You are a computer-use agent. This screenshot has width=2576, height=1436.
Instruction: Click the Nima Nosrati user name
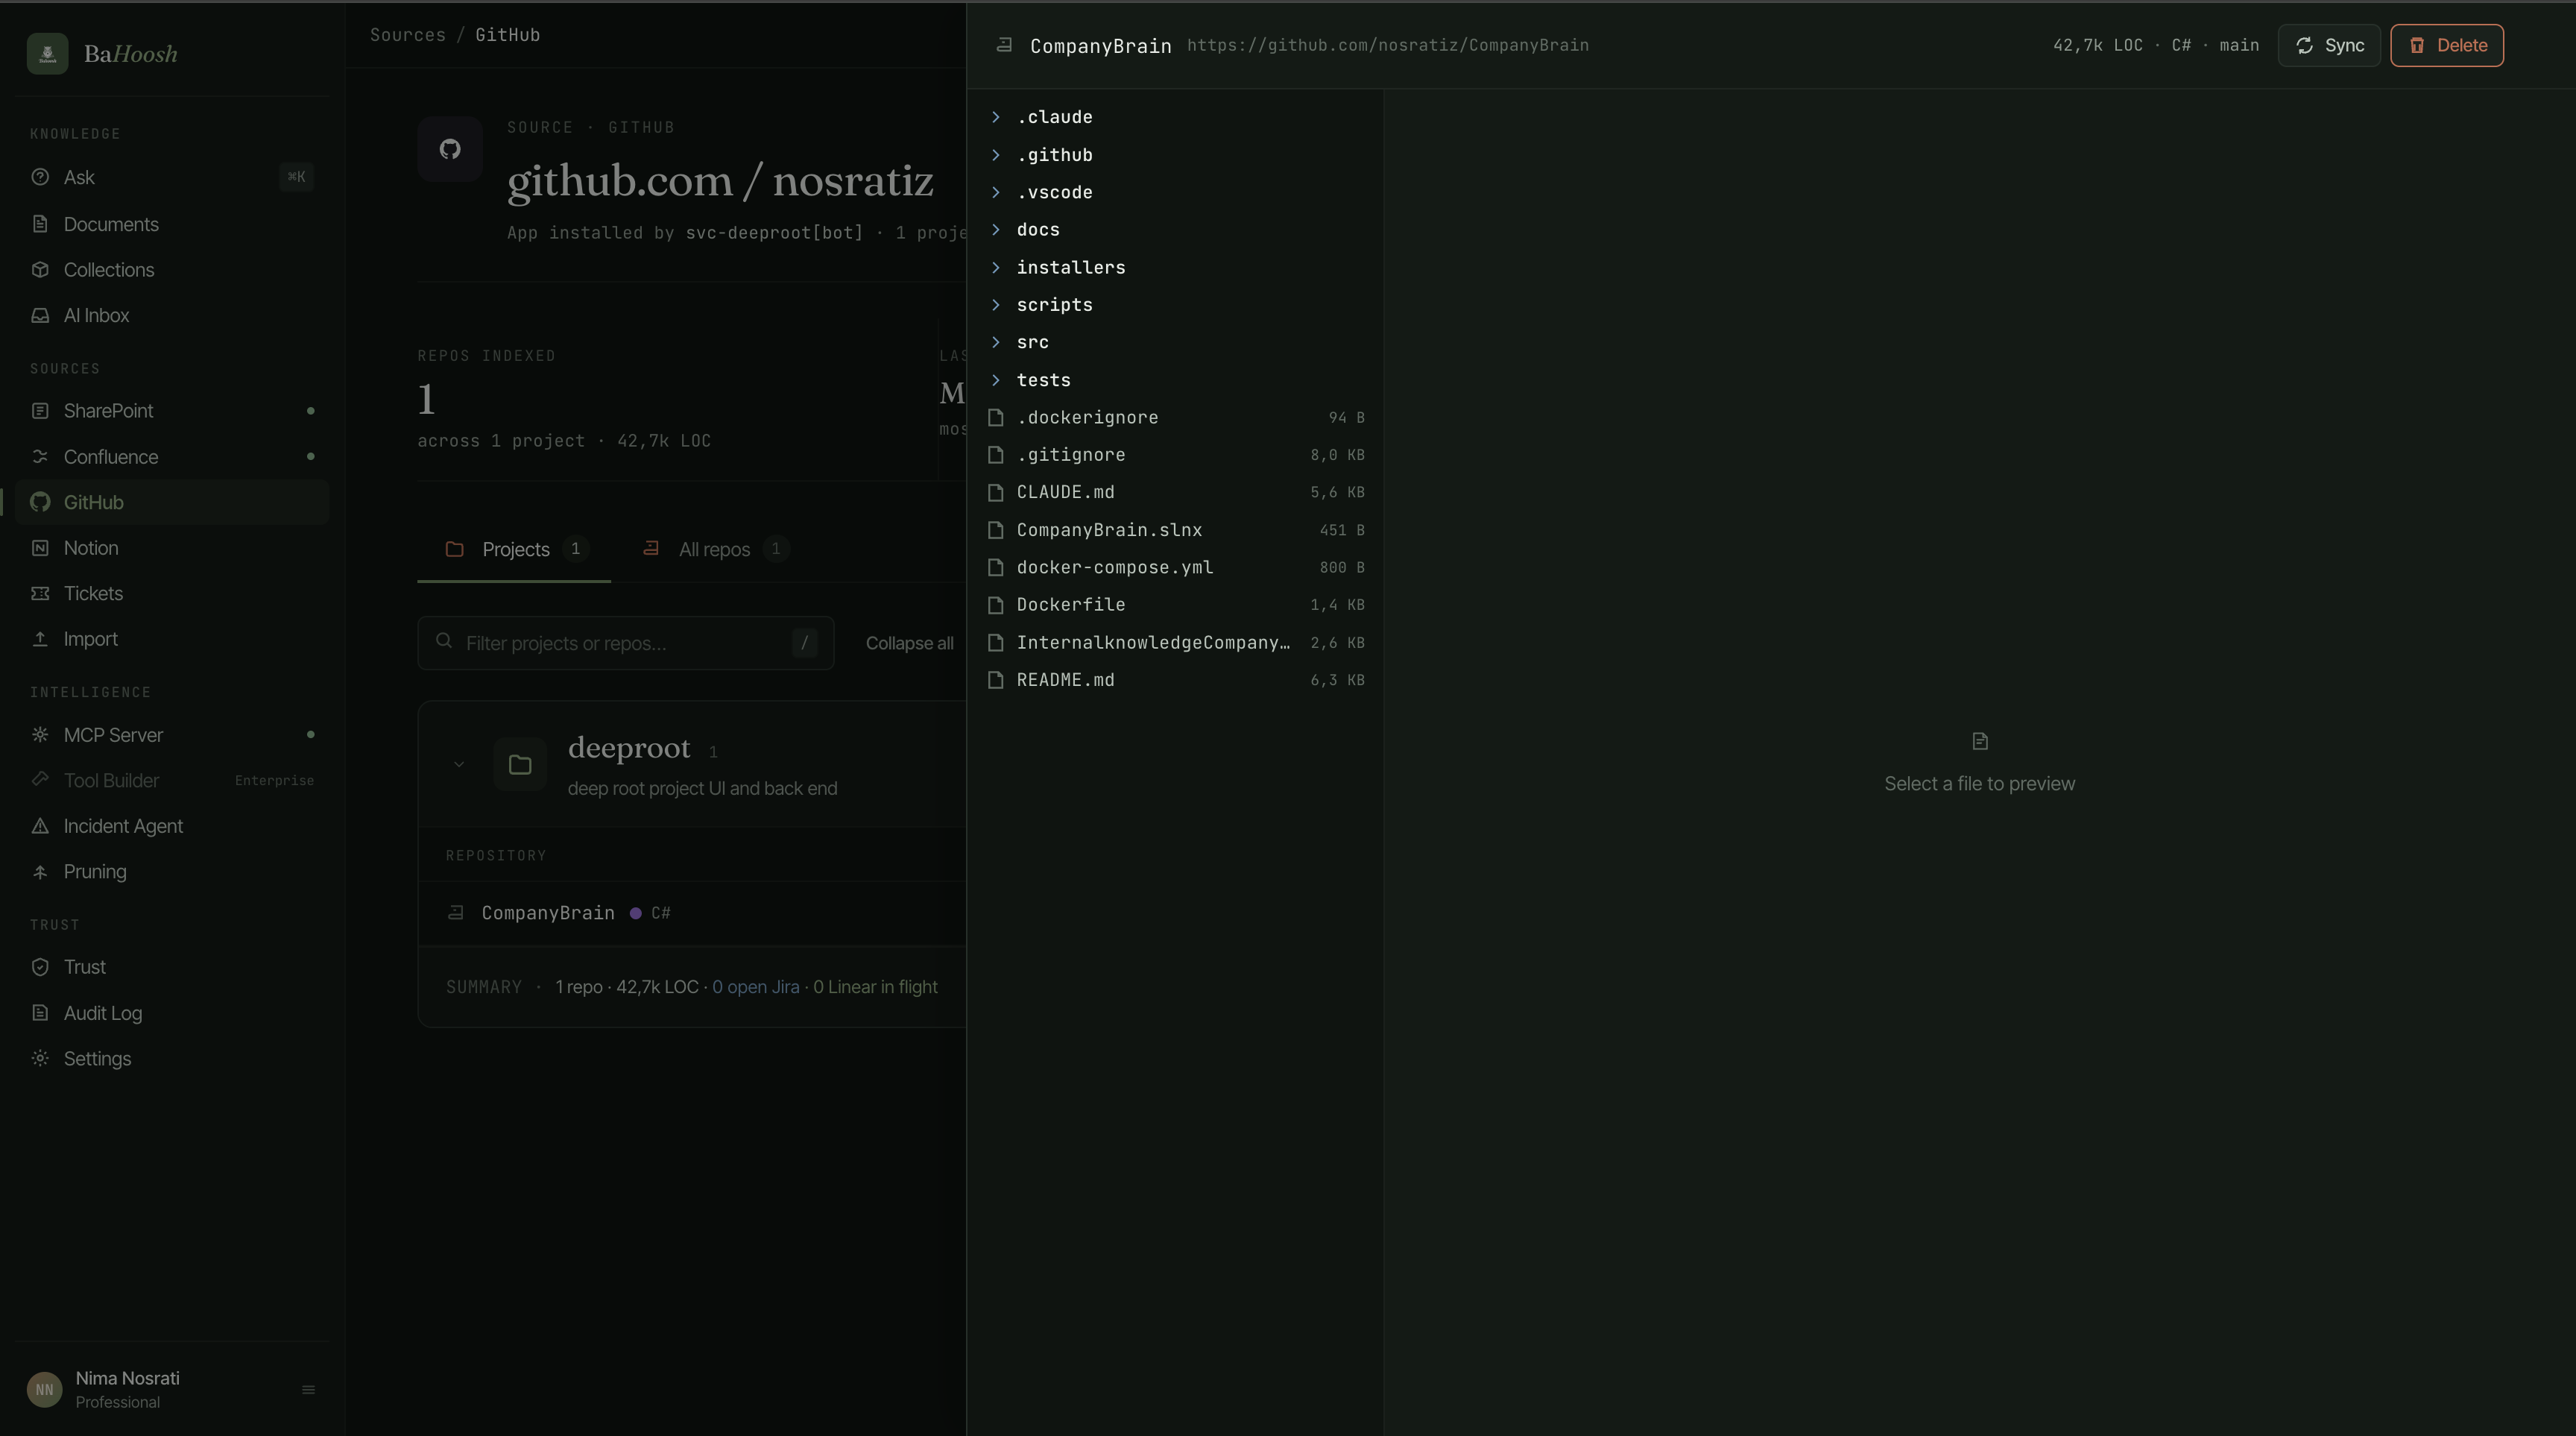pyautogui.click(x=128, y=1378)
